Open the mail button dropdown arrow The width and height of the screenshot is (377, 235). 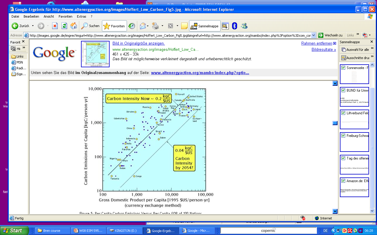tap(148, 26)
